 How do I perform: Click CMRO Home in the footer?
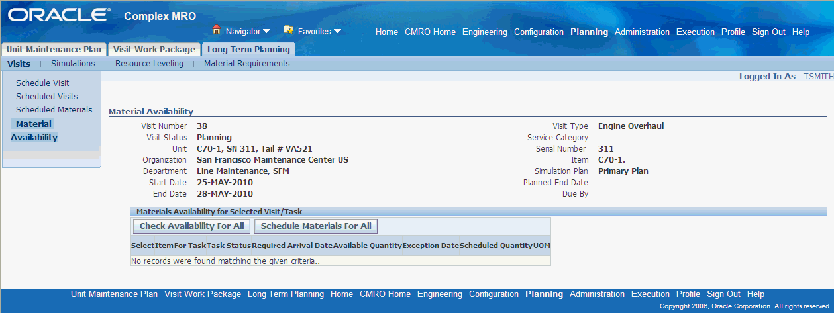tap(385, 294)
